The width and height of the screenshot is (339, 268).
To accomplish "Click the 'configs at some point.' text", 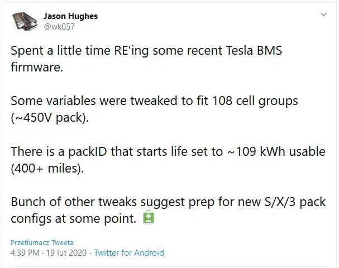I will (x=74, y=219).
